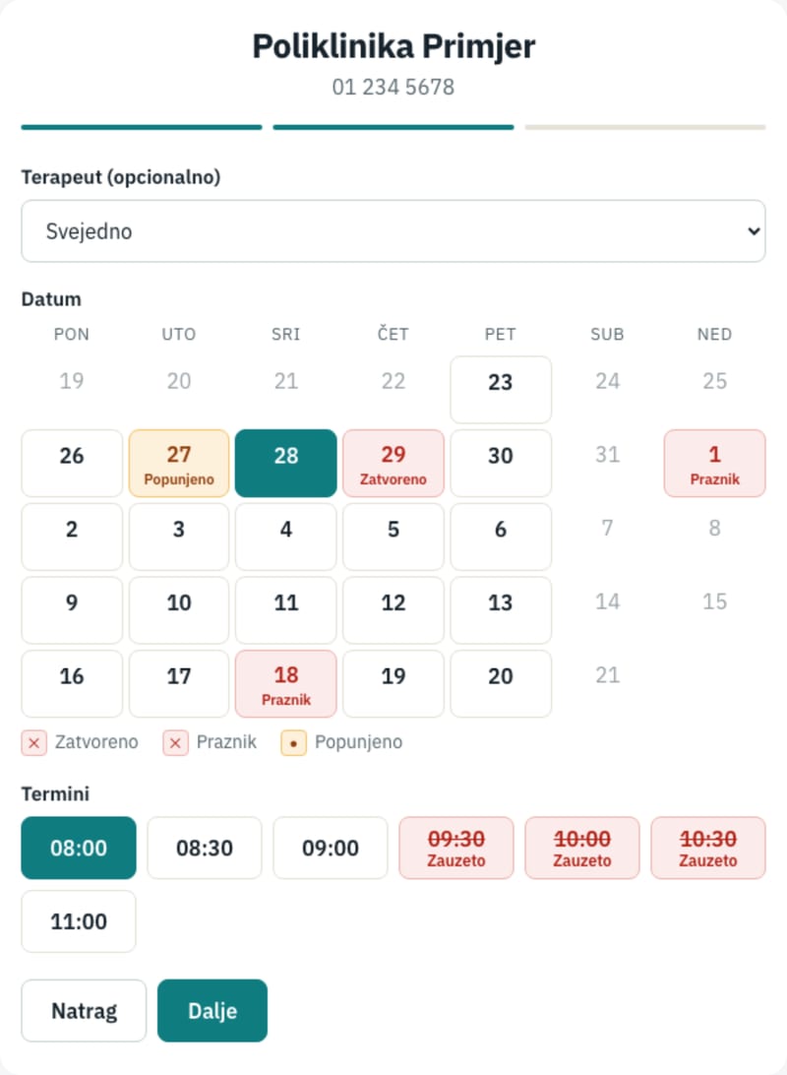Click the dropdown chevron arrow of therapist selector
This screenshot has height=1075, width=787.
[754, 231]
